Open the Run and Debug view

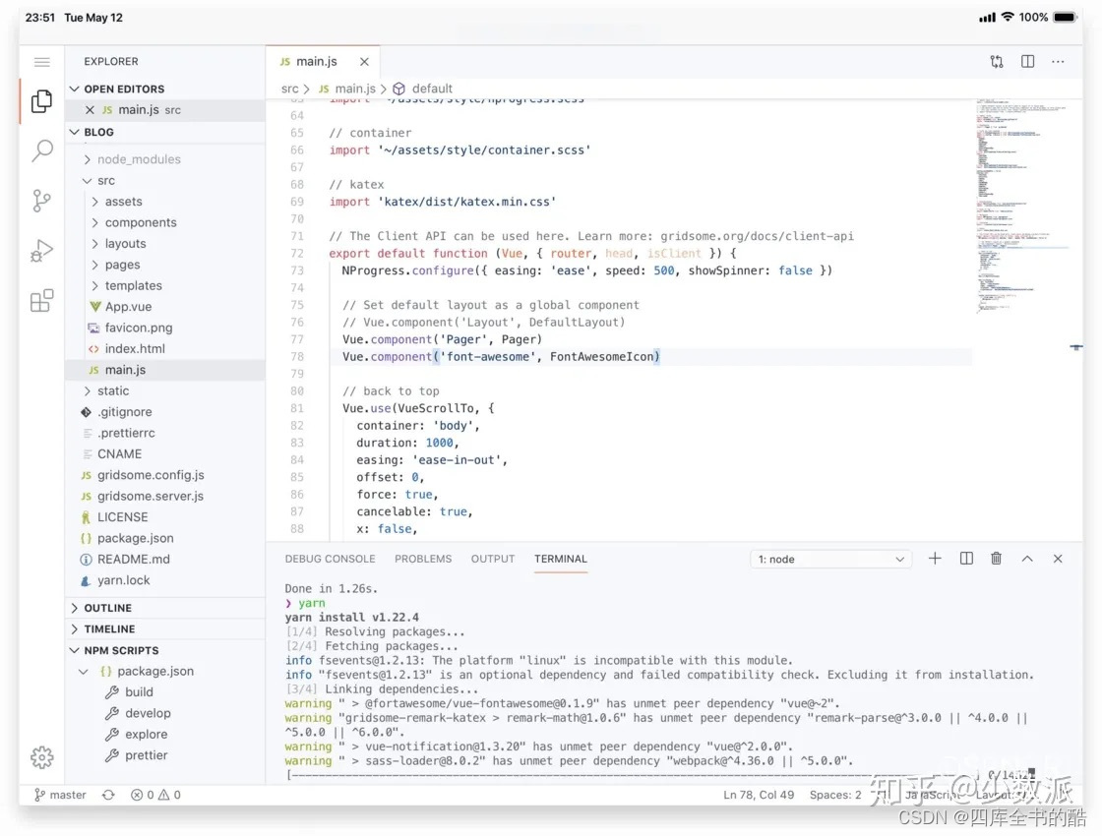[41, 251]
